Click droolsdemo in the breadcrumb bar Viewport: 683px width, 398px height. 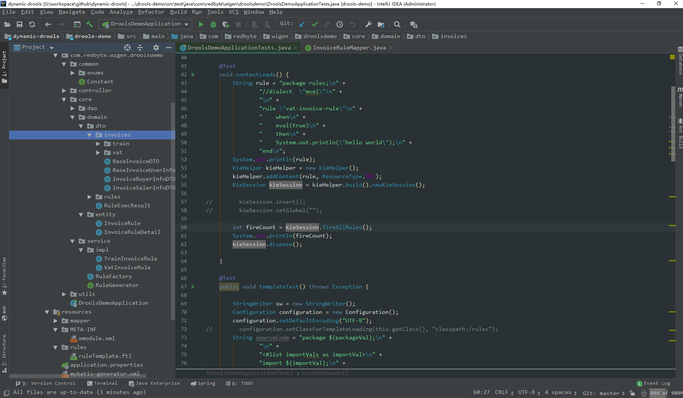[x=320, y=36]
